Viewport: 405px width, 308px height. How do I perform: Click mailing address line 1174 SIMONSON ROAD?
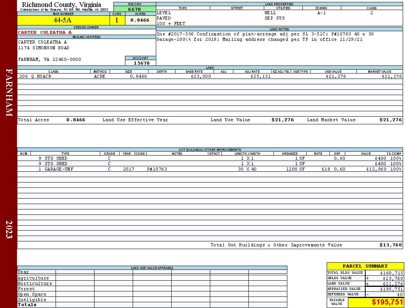[44, 48]
